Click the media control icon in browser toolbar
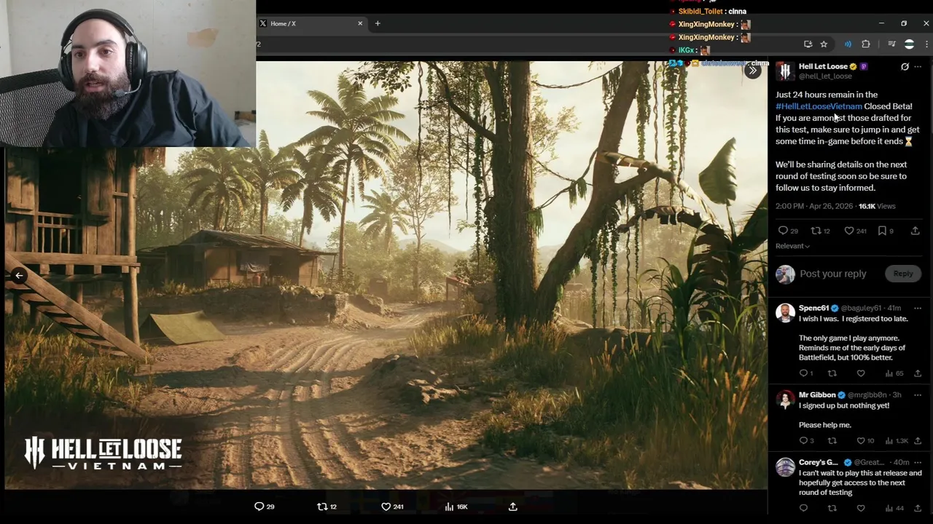This screenshot has width=933, height=524. coord(891,44)
